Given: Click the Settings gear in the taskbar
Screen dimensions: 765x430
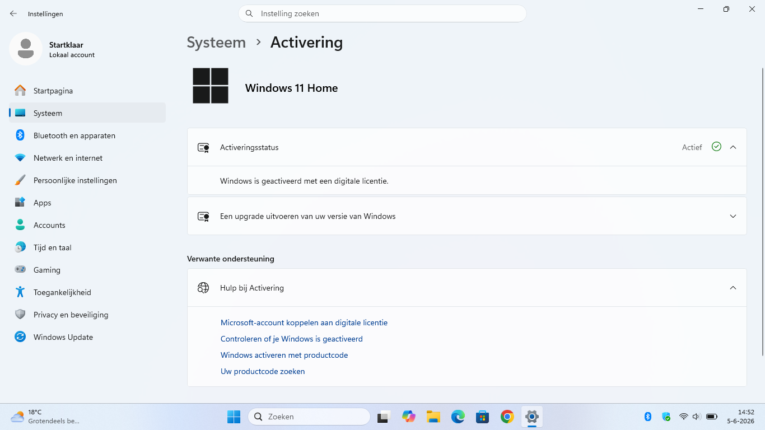Looking at the screenshot, I should tap(532, 417).
